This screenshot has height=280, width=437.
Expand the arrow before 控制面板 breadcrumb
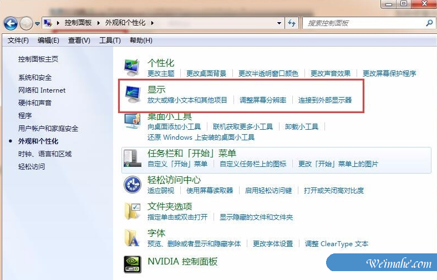tap(58, 23)
